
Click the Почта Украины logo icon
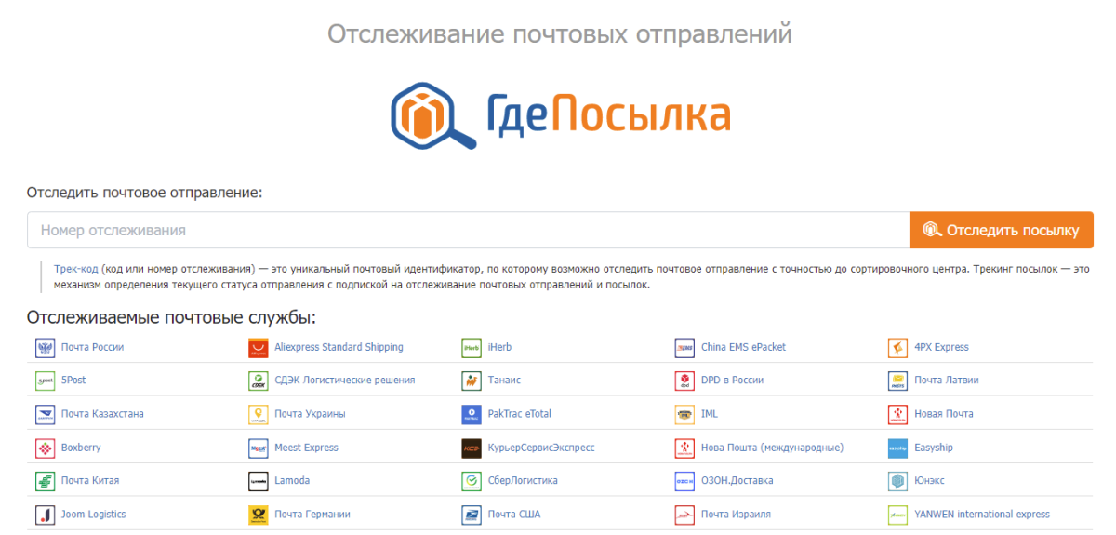point(259,414)
